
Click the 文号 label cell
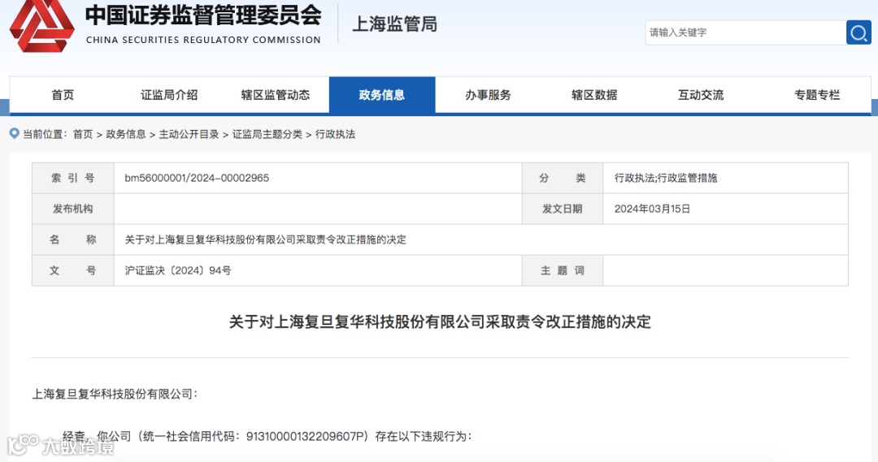[73, 270]
